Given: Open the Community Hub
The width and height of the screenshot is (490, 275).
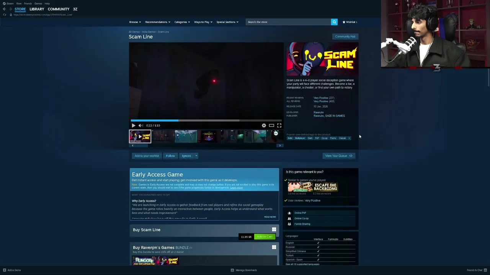Looking at the screenshot, I should (x=345, y=37).
